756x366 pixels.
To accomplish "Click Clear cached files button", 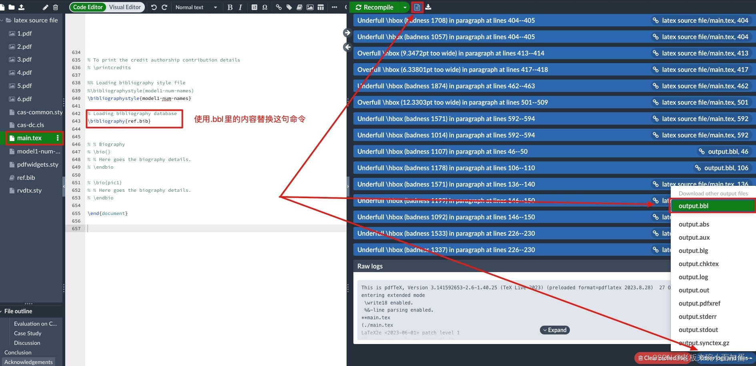I will 662,358.
